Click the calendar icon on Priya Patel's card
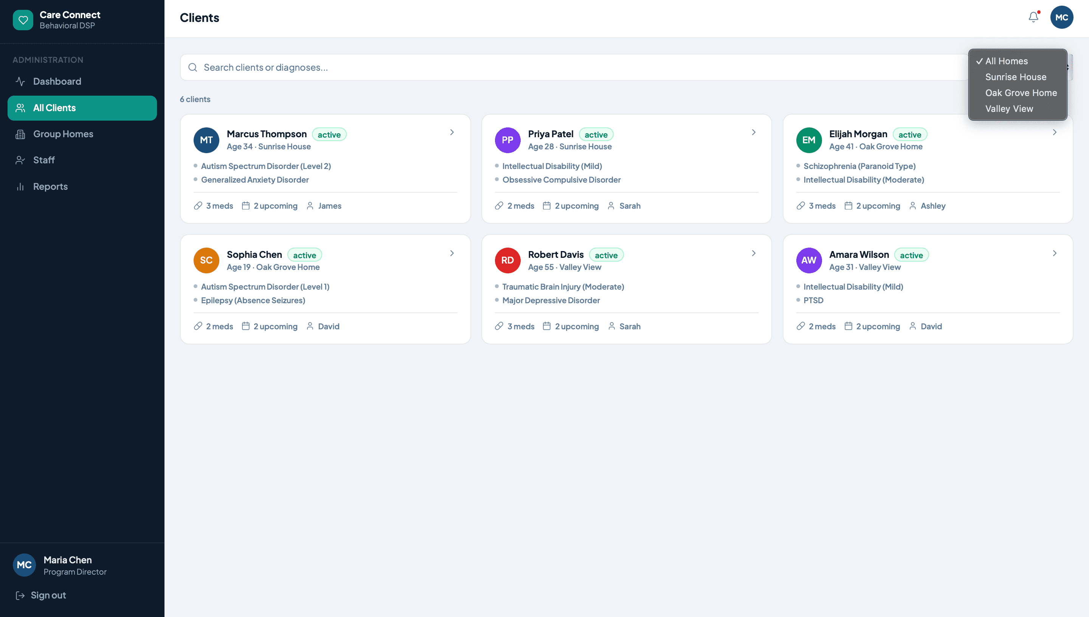The height and width of the screenshot is (617, 1089). tap(547, 206)
